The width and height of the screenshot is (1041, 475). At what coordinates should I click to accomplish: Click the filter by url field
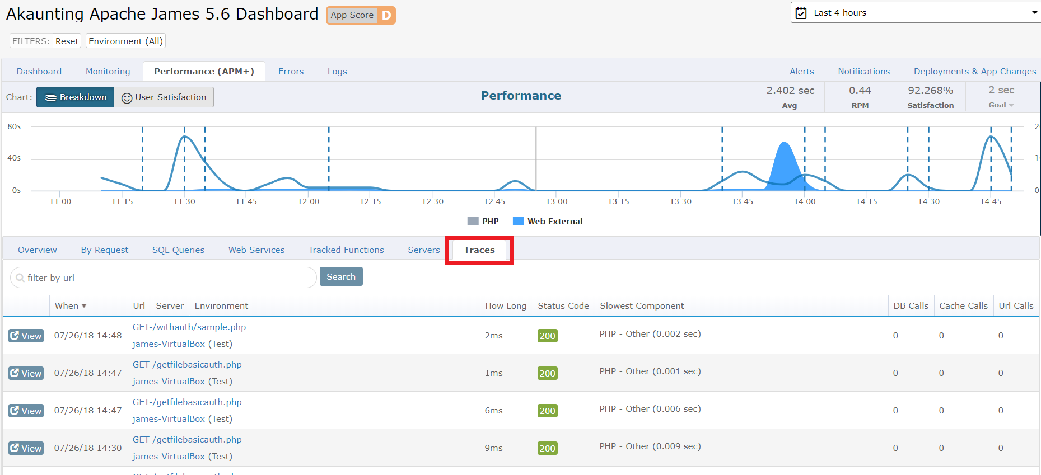[x=168, y=278]
